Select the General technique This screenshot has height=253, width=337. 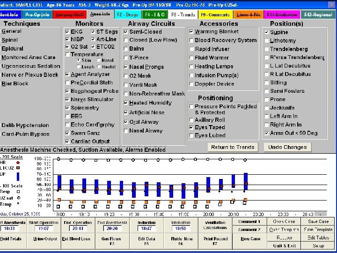click(11, 31)
